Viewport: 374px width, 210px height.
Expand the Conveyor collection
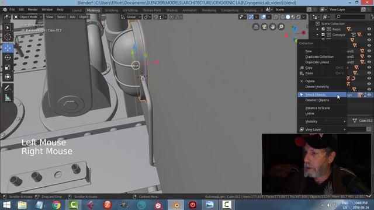coord(317,34)
